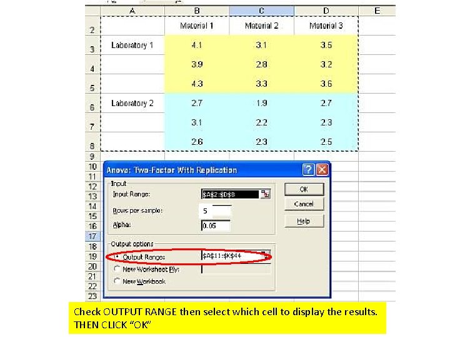
Task: Select the New Workbook radio button
Action: [x=117, y=281]
